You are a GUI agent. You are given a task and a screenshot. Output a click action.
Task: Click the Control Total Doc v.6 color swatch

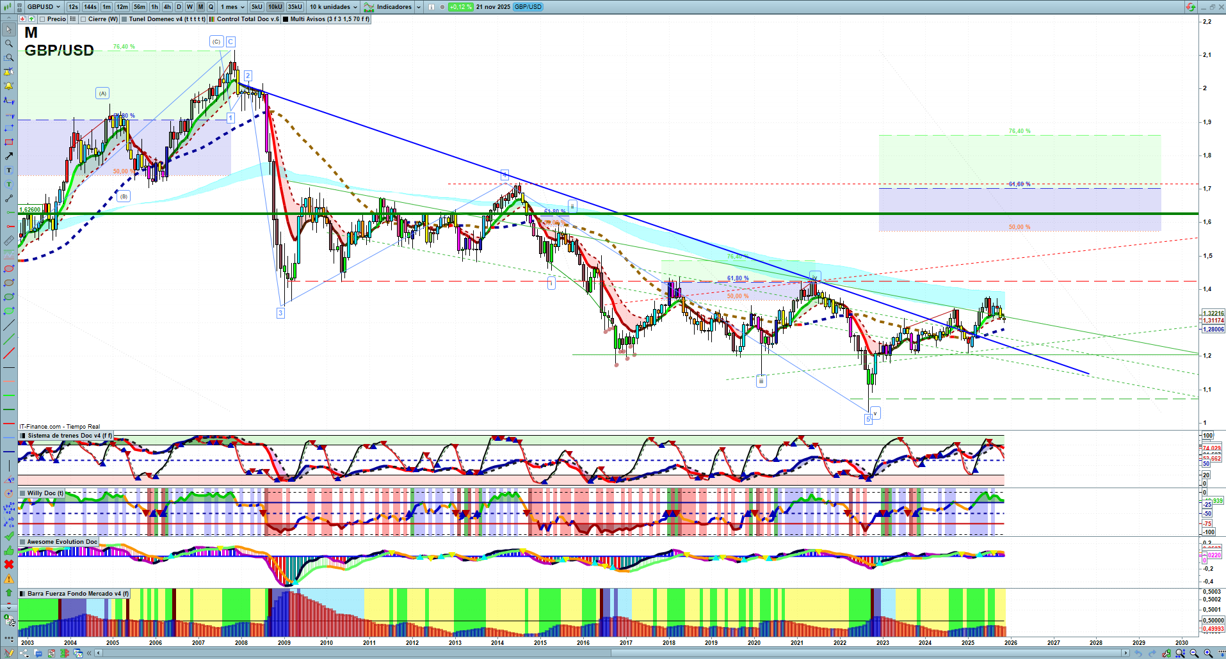pos(212,19)
